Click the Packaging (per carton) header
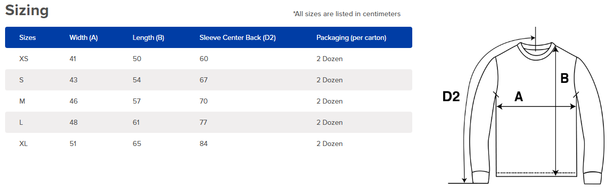 351,38
